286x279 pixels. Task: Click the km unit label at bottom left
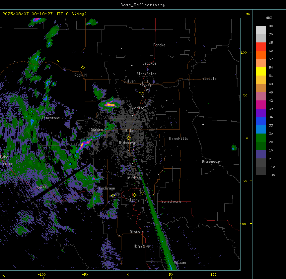click(x=5, y=275)
